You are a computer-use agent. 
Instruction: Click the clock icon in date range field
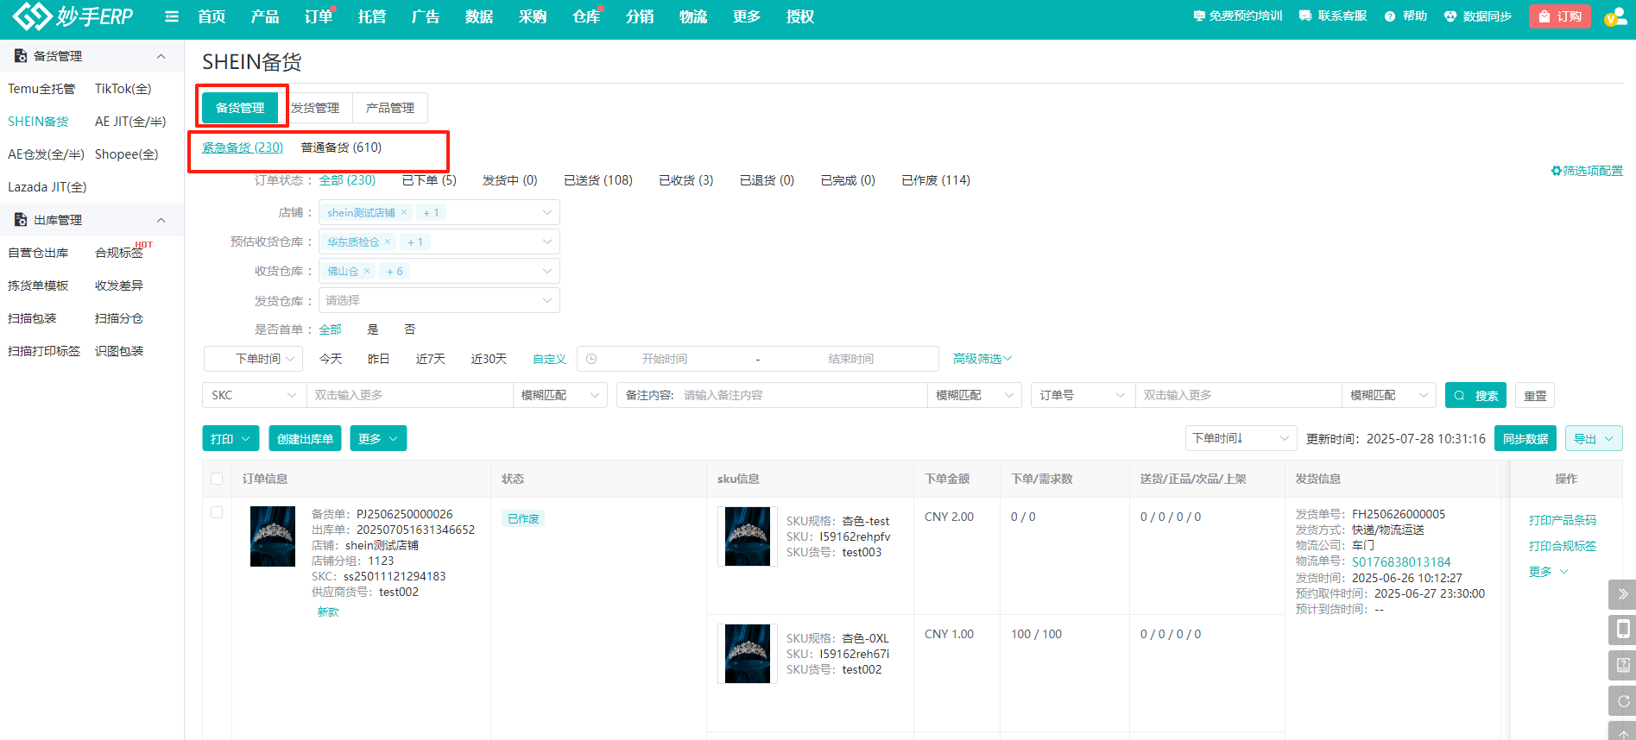point(591,359)
